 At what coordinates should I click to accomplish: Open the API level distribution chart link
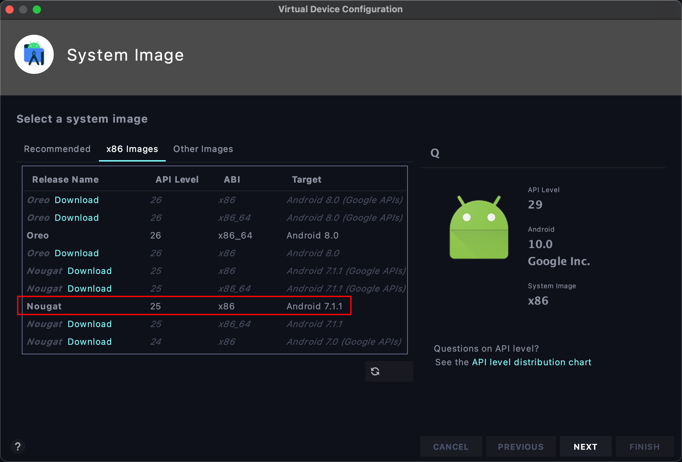click(531, 362)
